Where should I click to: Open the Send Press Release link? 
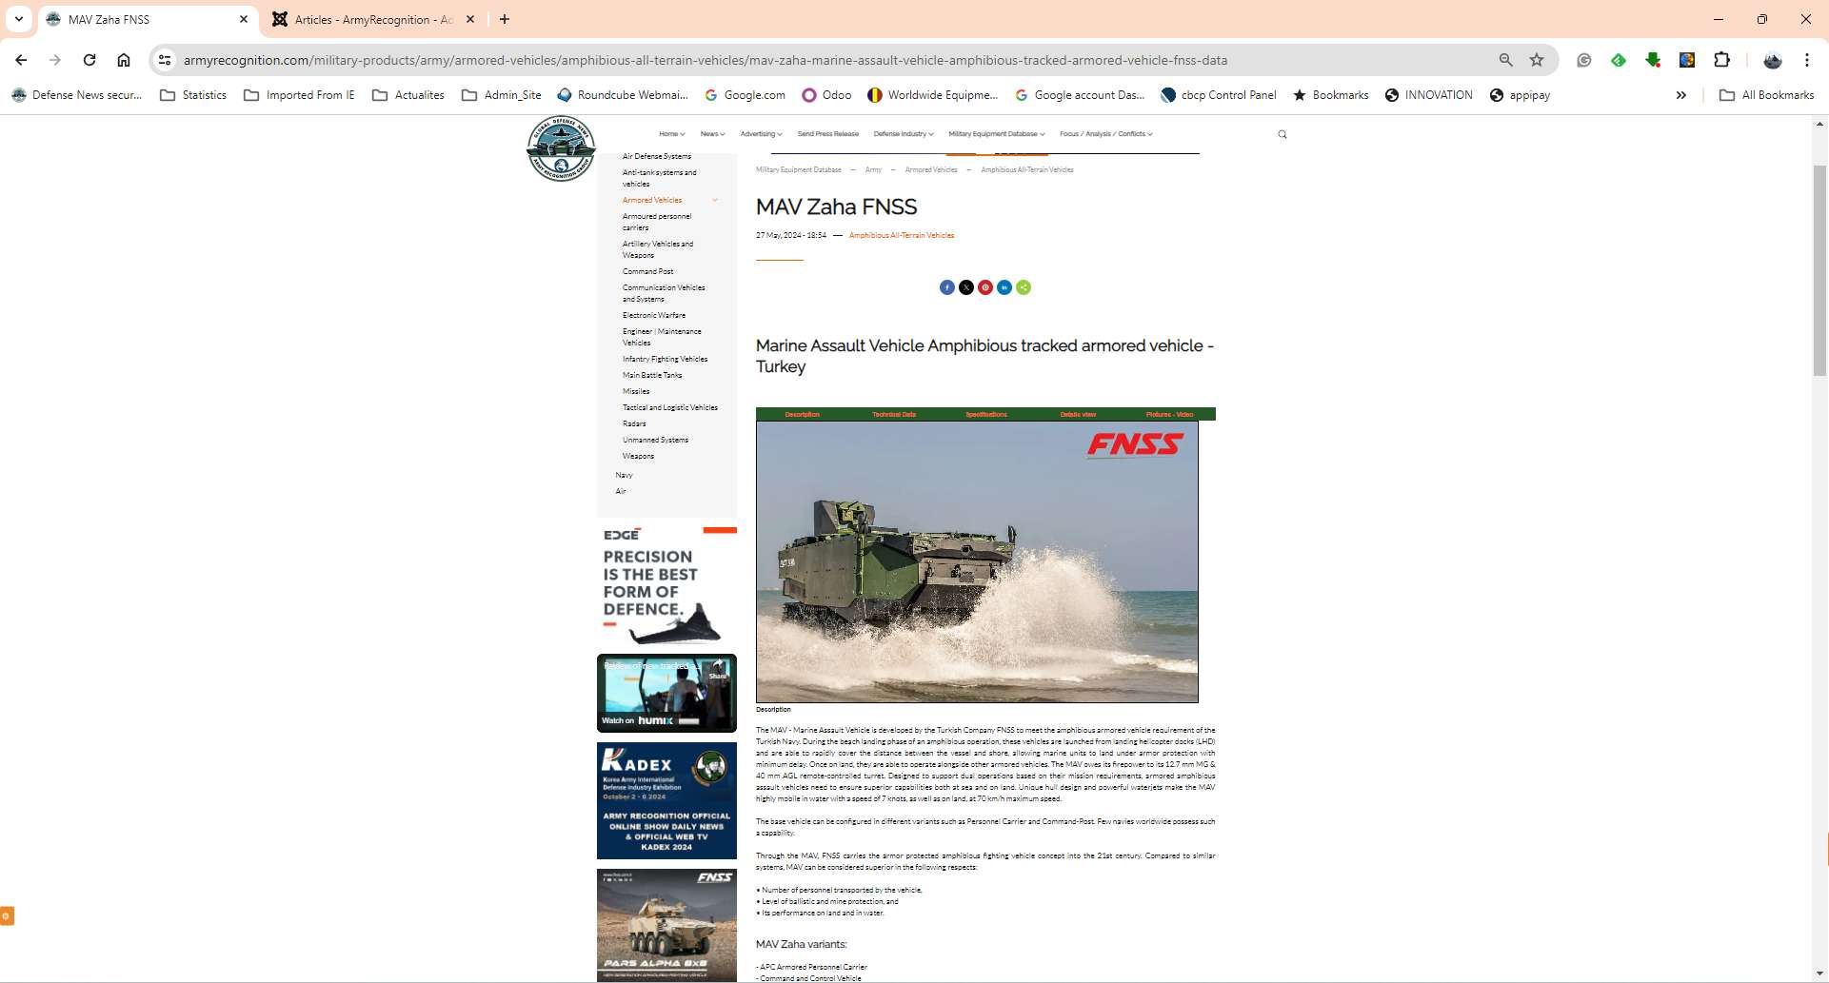pos(827,134)
